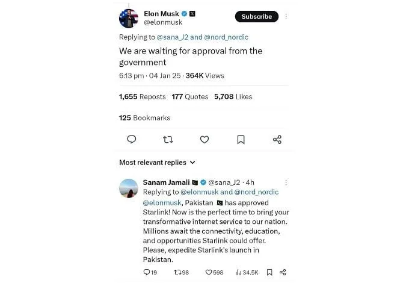Share Sanam Jamali's reply

pyautogui.click(x=283, y=272)
